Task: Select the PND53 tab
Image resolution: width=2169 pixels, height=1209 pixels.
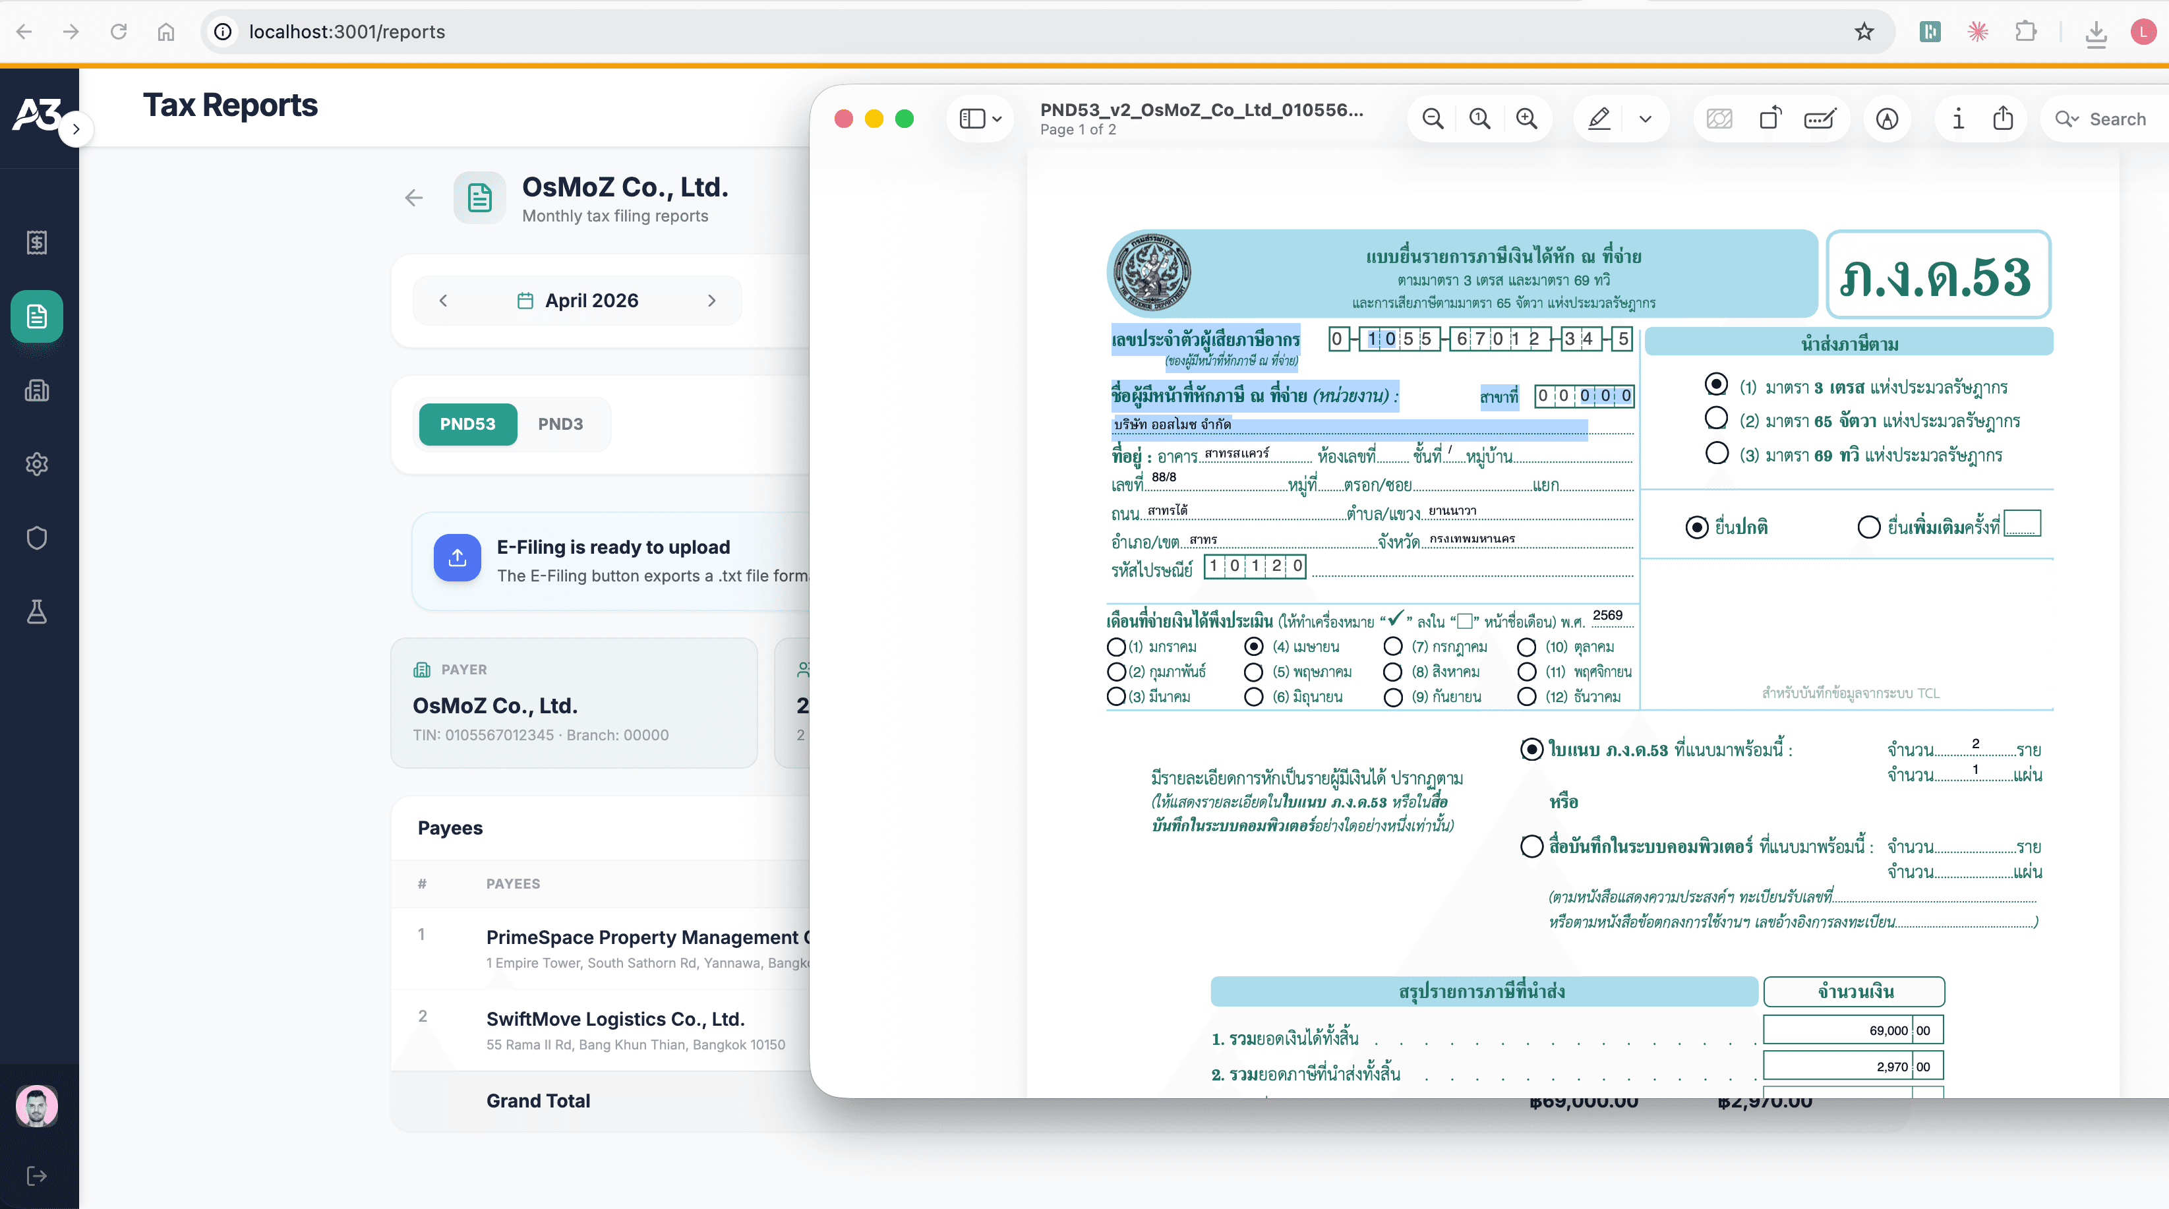Action: (467, 425)
